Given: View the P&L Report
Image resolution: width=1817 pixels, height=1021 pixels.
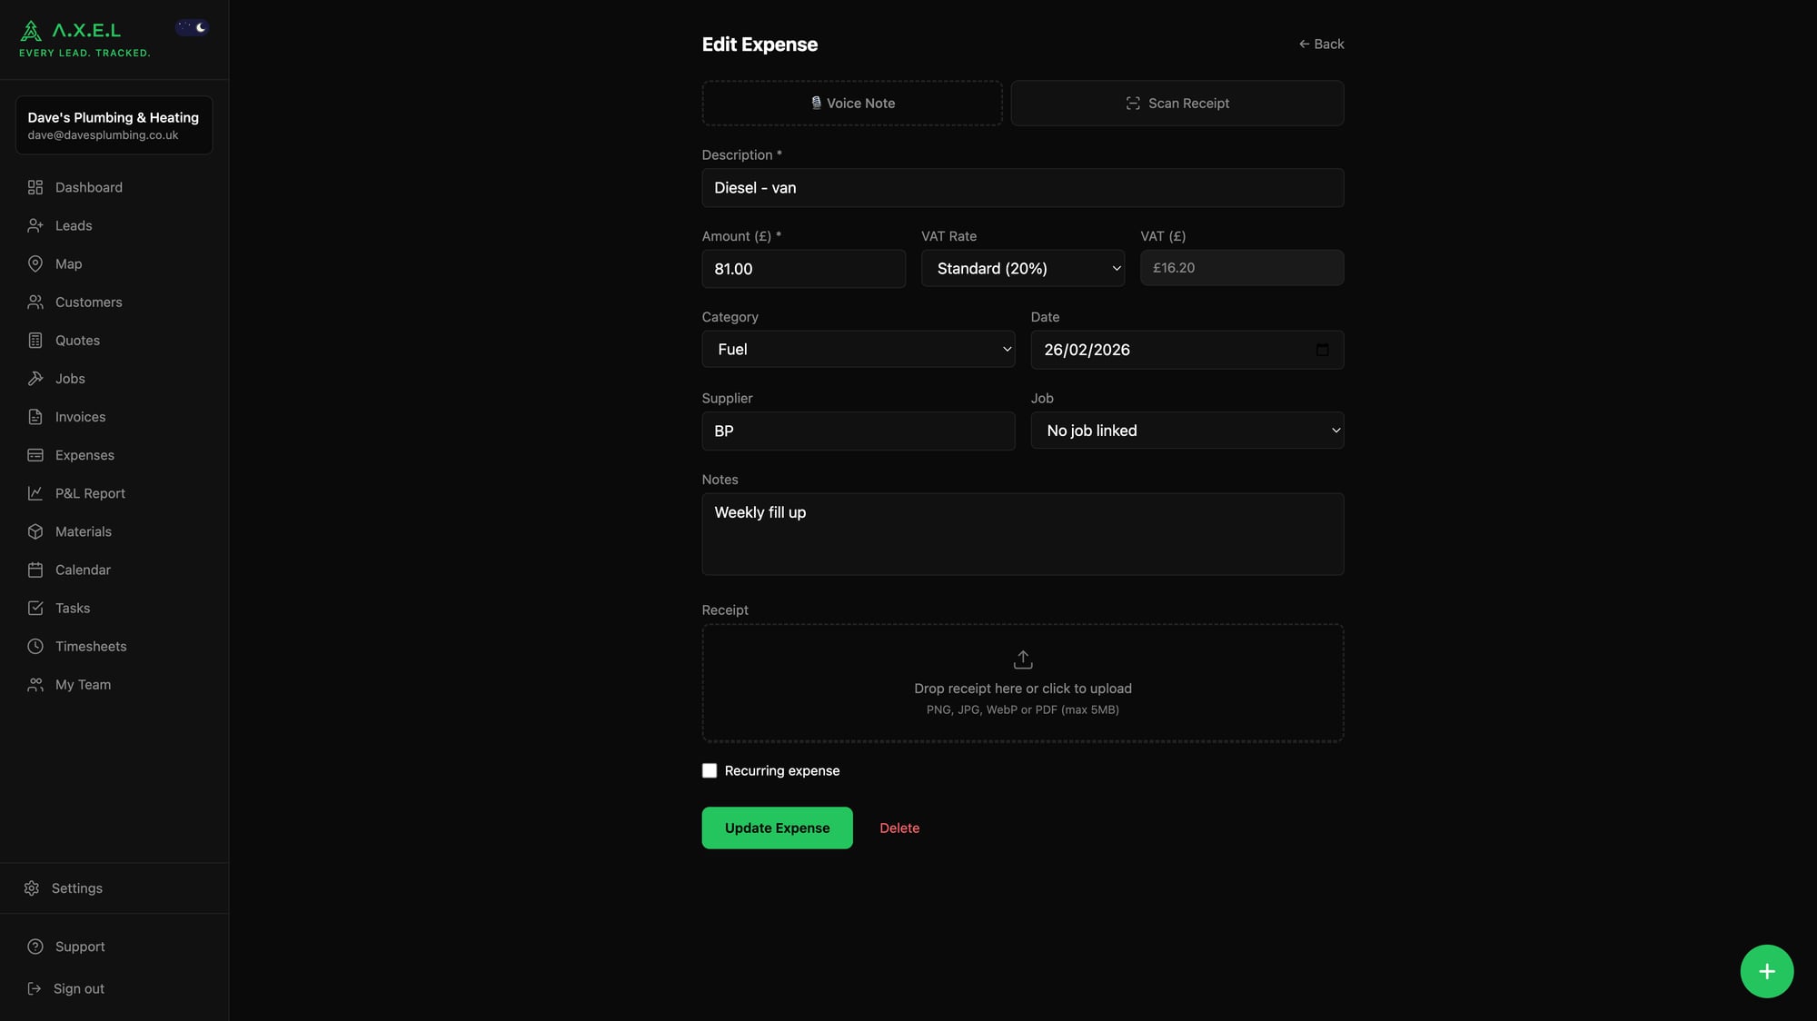Looking at the screenshot, I should [89, 493].
